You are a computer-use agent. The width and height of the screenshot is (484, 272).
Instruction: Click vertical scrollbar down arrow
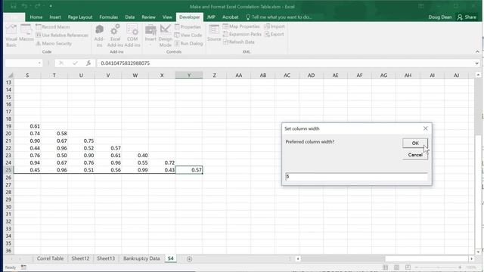[478, 252]
